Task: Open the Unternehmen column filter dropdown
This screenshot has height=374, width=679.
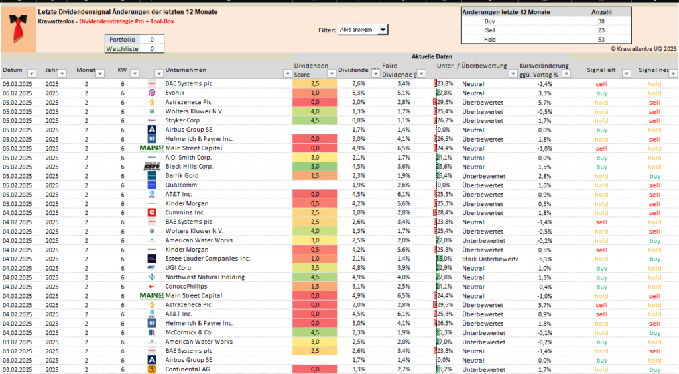Action: tap(288, 73)
